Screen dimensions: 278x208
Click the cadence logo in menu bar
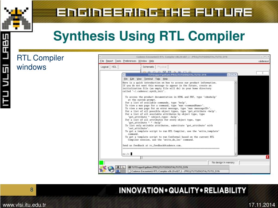pos(264,61)
